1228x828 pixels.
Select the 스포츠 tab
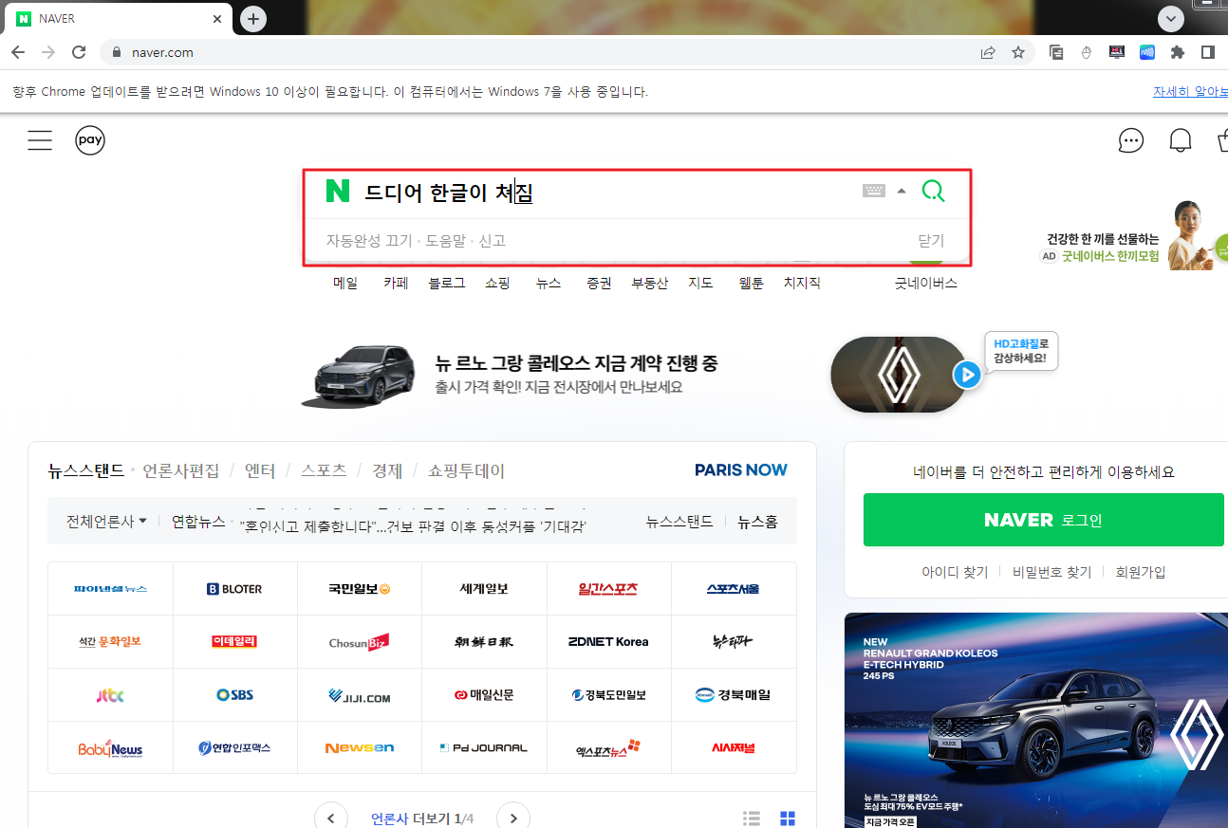[x=324, y=470]
